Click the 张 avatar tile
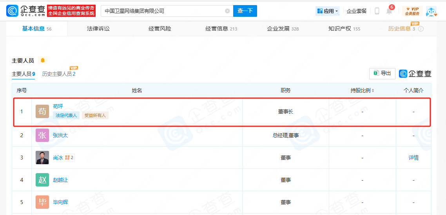Image resolution: width=446 pixels, height=215 pixels. pyautogui.click(x=42, y=135)
